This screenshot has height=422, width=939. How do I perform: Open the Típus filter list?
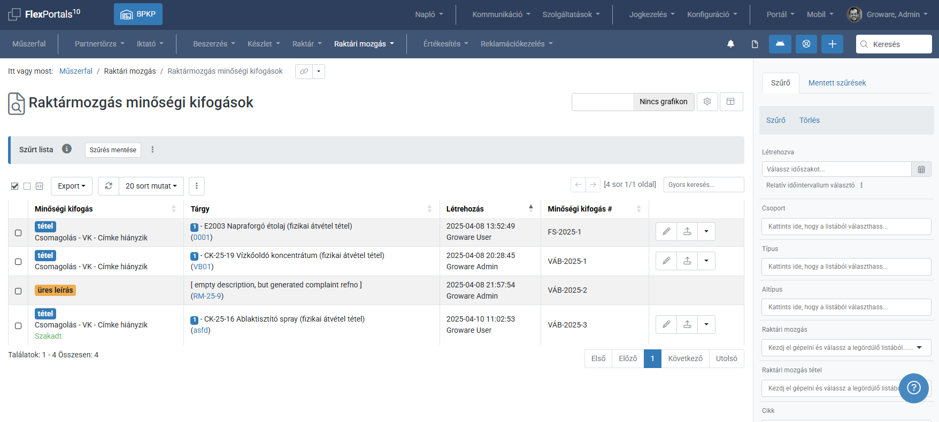point(846,267)
